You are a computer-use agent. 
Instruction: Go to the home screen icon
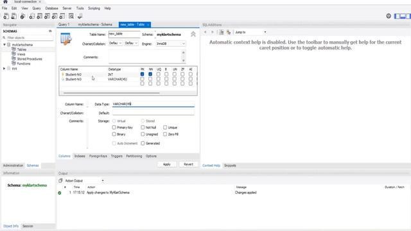pyautogui.click(x=5, y=1)
